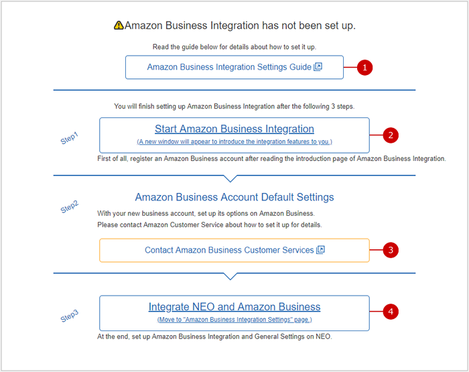This screenshot has width=469, height=372.
Task: Click the "has not been set up" heading
Action: click(x=240, y=25)
